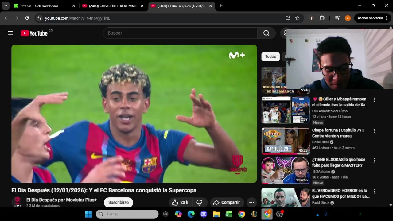The height and width of the screenshot is (221, 393).
Task: Open Microsoft Edge from the taskbar
Action: coord(191,214)
